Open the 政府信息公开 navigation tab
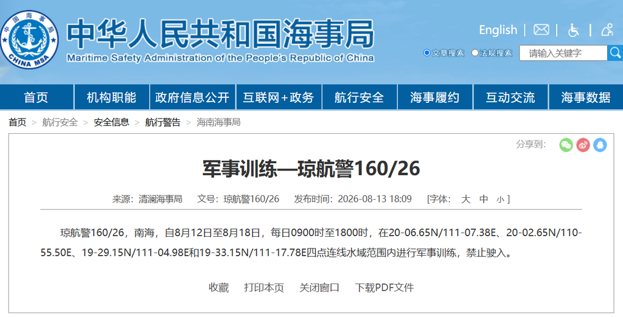623x317 pixels. point(192,97)
